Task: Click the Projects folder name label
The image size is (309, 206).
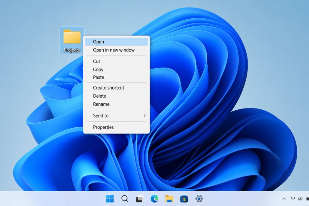Action: pyautogui.click(x=72, y=50)
